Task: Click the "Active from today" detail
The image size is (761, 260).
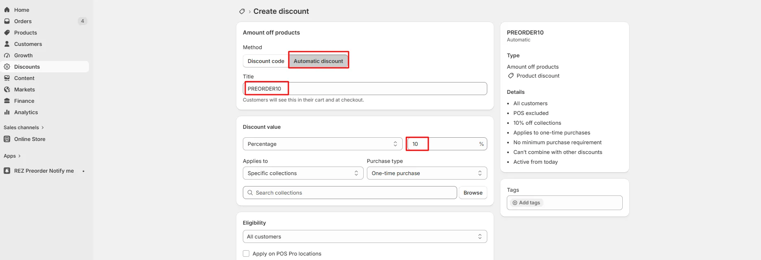Action: (x=535, y=162)
